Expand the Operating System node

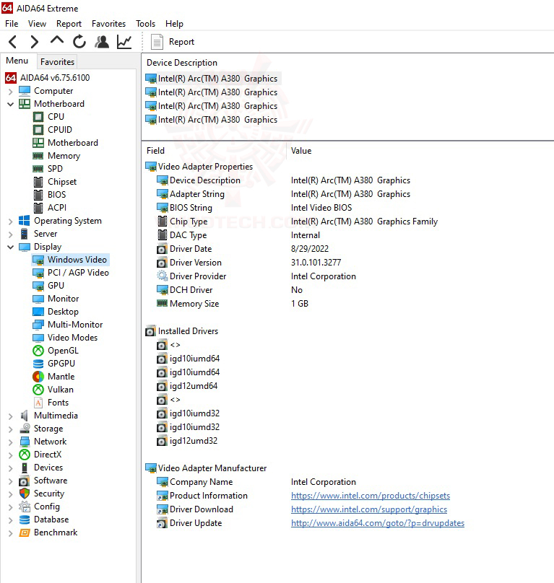[x=10, y=222]
